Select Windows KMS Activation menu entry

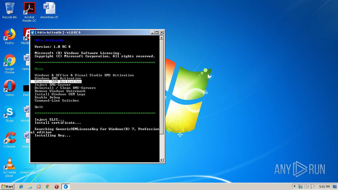pos(58,78)
